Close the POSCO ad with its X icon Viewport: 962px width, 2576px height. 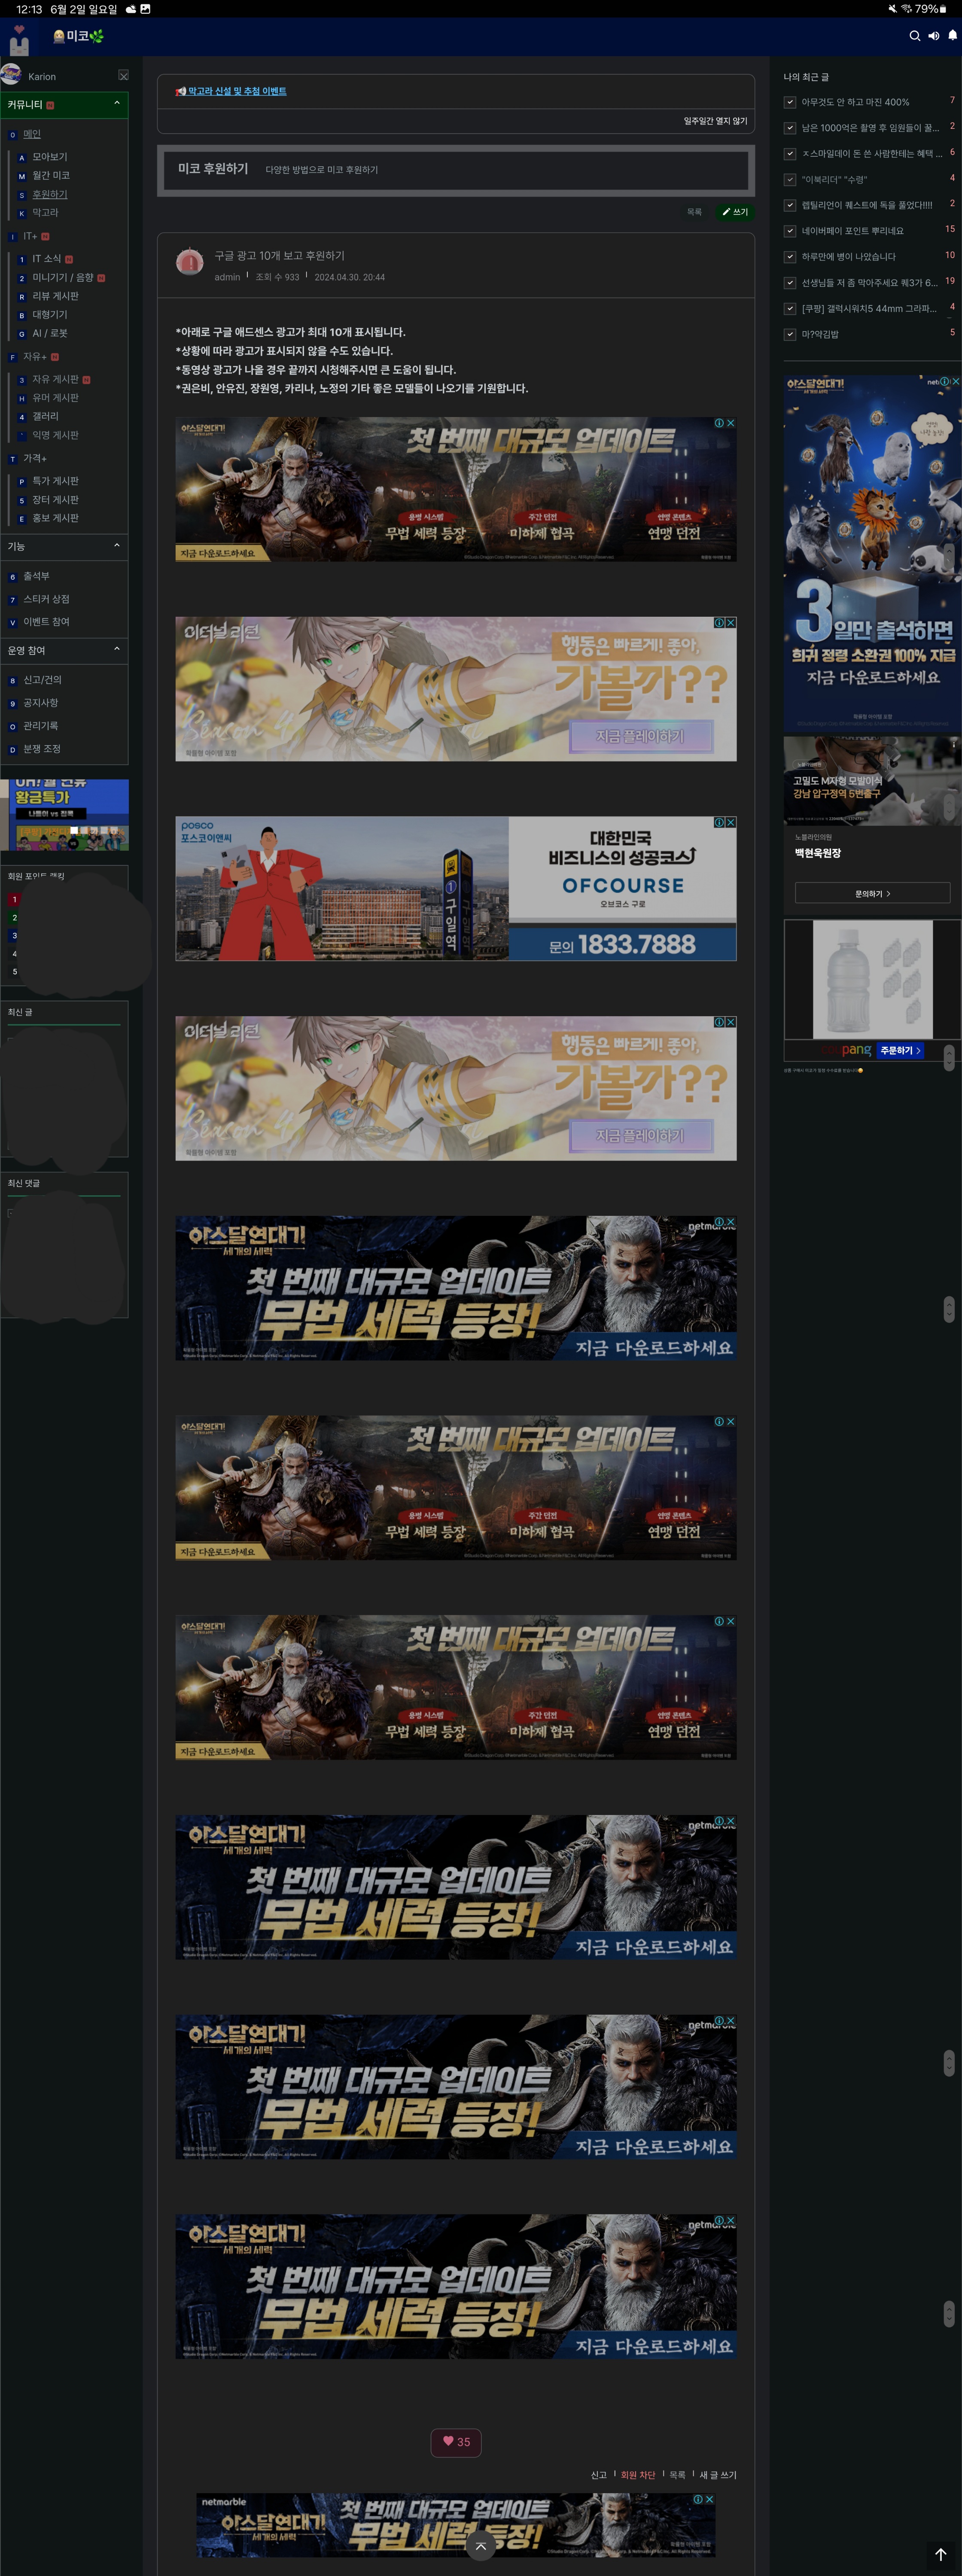tap(731, 822)
